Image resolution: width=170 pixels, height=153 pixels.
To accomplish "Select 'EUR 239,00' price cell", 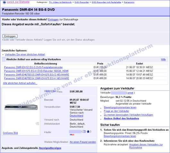I will [x=100, y=67].
